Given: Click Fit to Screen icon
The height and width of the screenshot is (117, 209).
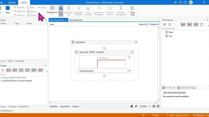Looking at the screenshot, I should pyautogui.click(x=154, y=106).
